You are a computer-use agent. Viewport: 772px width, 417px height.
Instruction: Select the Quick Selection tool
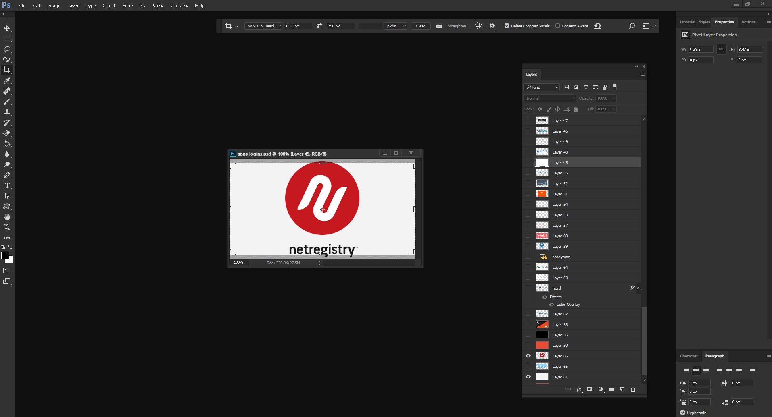pos(7,60)
